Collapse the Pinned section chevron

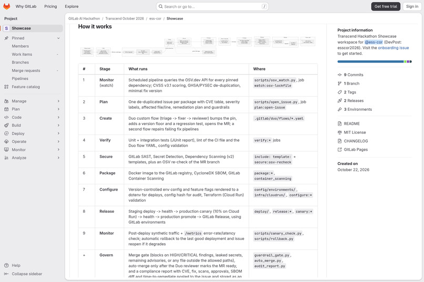pyautogui.click(x=58, y=38)
